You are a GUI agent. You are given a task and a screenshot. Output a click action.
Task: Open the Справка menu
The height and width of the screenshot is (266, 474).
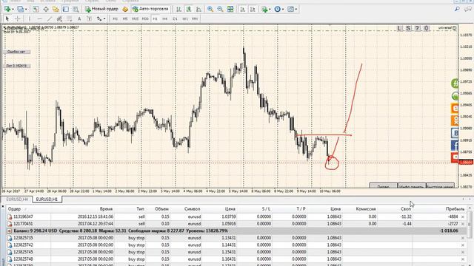coord(130,1)
